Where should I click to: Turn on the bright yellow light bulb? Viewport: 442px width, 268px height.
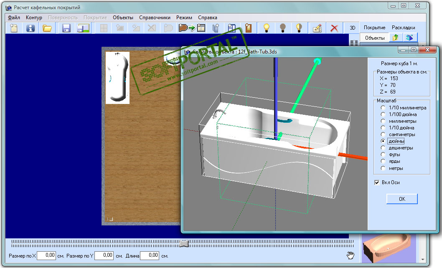pos(267,28)
